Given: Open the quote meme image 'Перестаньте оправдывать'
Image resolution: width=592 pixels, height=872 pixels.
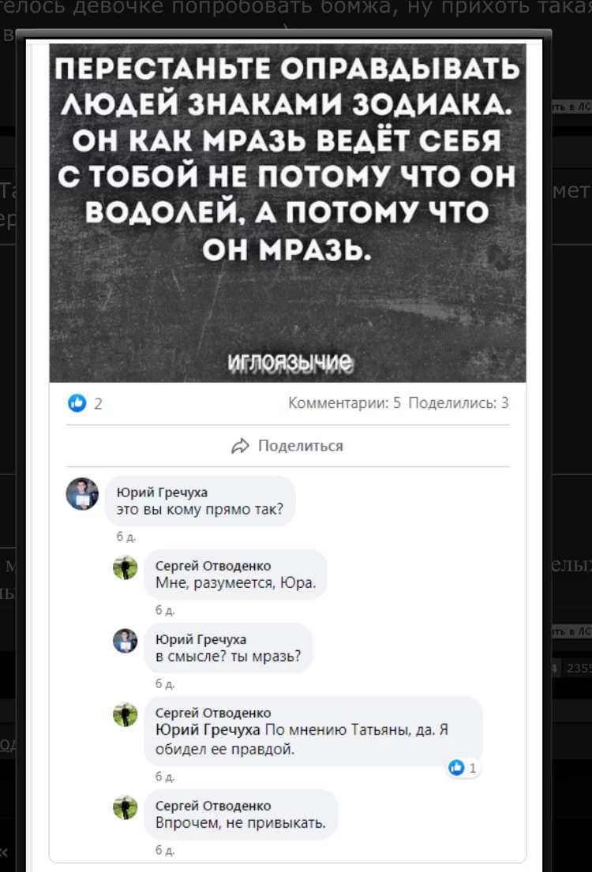Looking at the screenshot, I should pyautogui.click(x=287, y=212).
